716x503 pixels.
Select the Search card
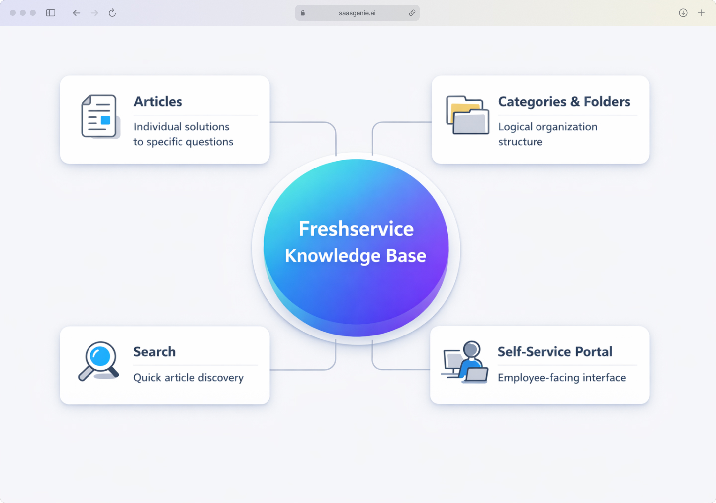pyautogui.click(x=164, y=365)
